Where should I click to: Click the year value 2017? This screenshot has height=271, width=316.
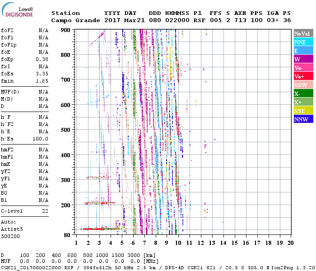click(x=112, y=20)
